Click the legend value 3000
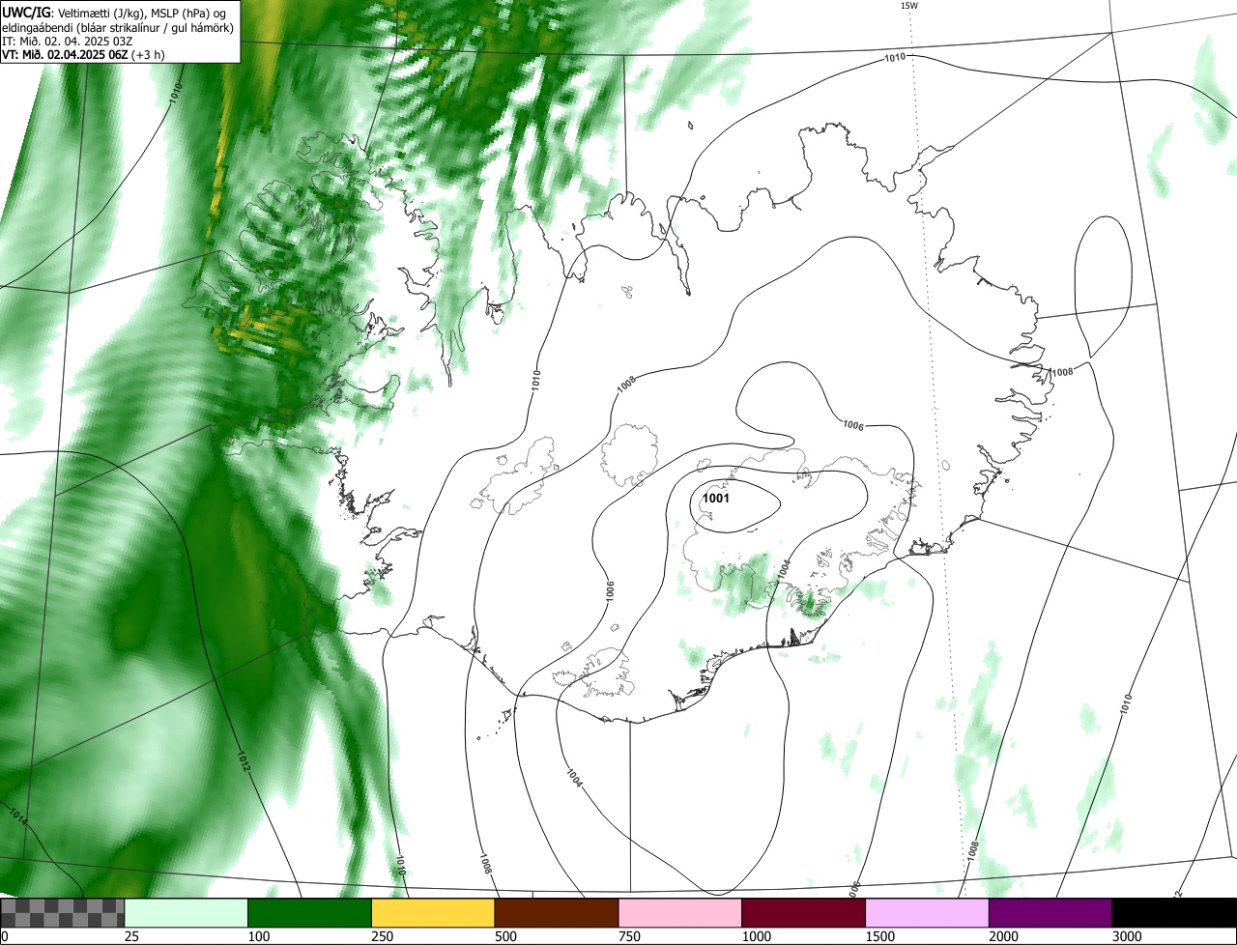Image resolution: width=1237 pixels, height=945 pixels. (1128, 936)
